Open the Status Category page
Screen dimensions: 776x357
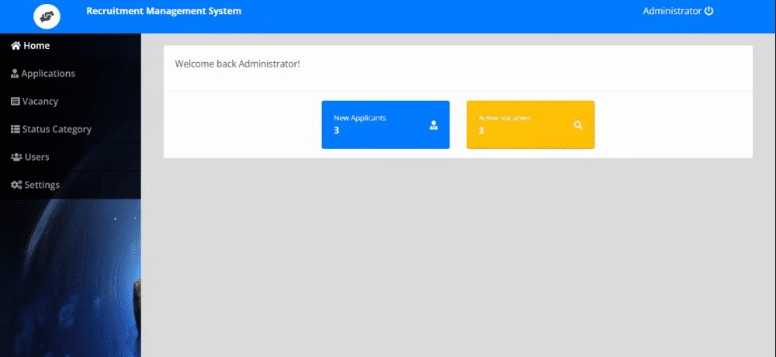[71, 129]
